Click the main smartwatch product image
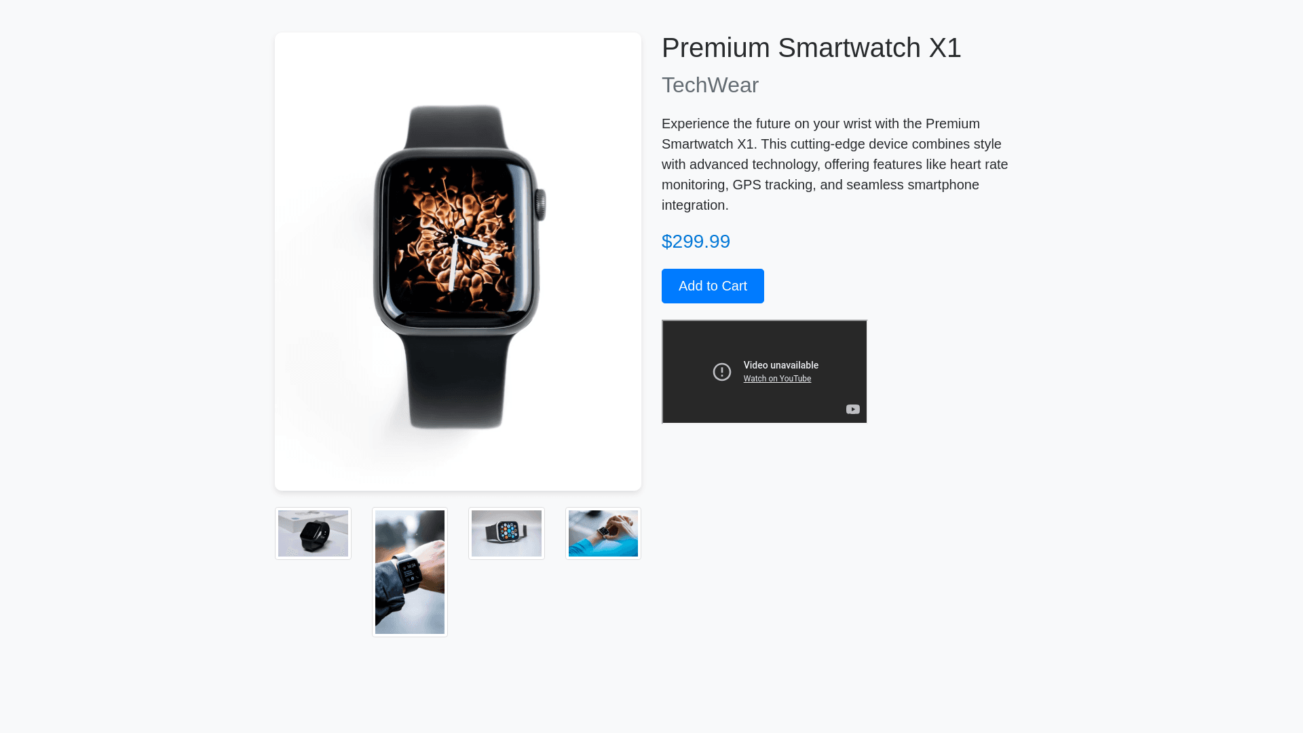Screen dimensions: 1303x733 coord(458,261)
